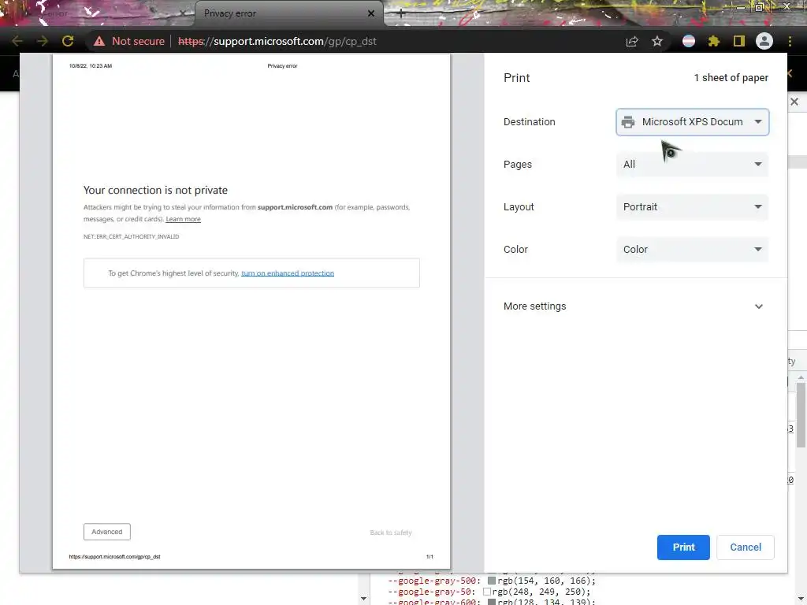807x605 pixels.
Task: Click the striped extension icon in toolbar
Action: click(689, 41)
